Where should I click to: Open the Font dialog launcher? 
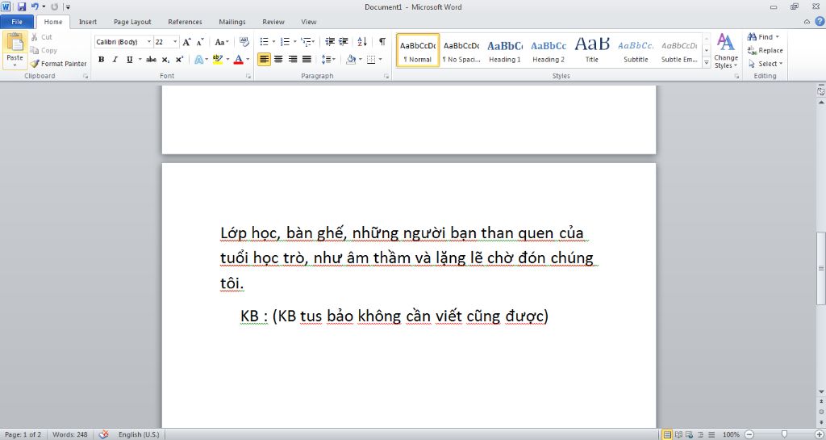point(248,77)
